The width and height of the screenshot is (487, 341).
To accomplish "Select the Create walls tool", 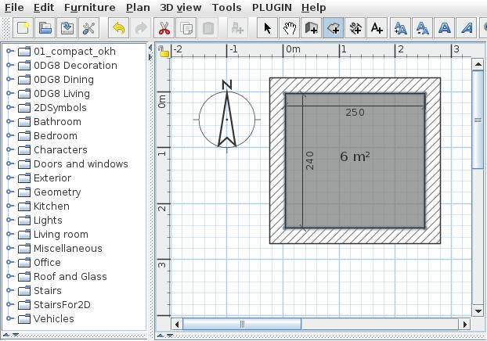I will click(311, 28).
